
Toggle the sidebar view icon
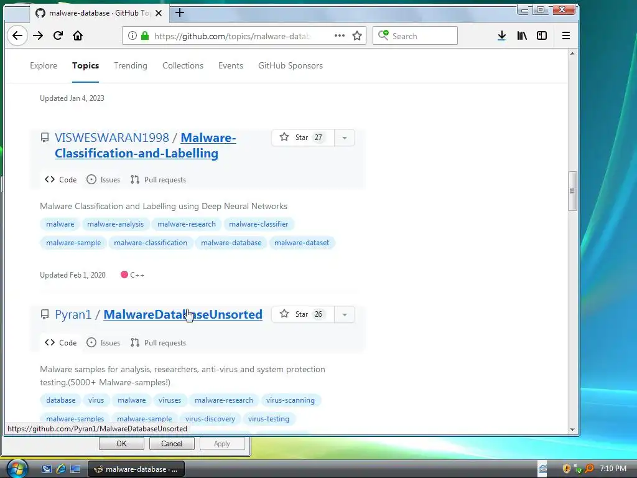coord(542,35)
